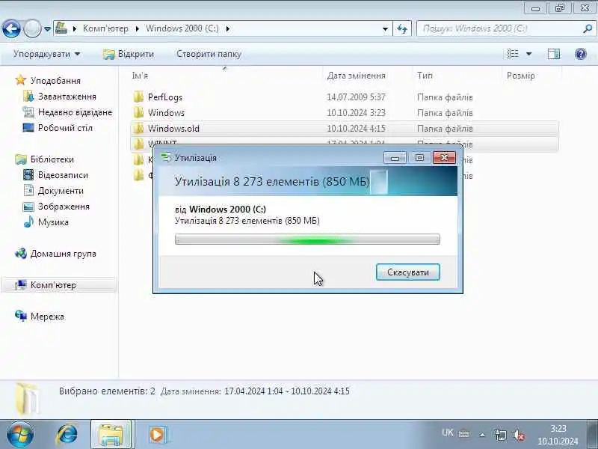Viewport: 598px width, 449px height.
Task: Go back with the Back arrow button
Action: (x=11, y=28)
